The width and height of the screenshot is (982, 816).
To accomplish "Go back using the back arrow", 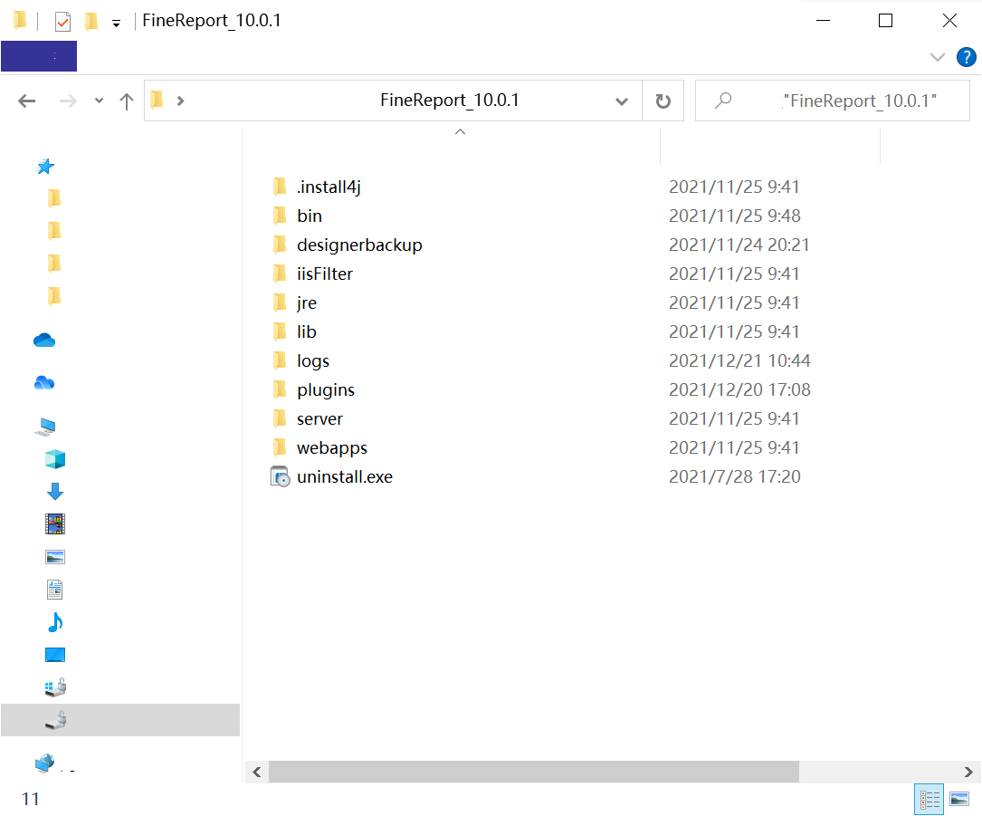I will (27, 101).
